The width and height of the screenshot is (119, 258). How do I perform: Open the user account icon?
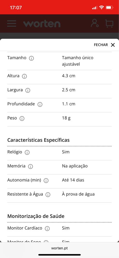[95, 23]
